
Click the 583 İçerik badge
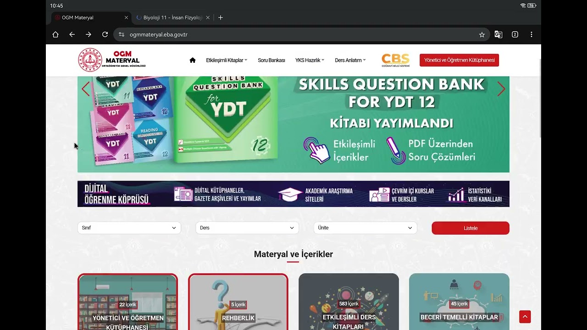point(349,304)
